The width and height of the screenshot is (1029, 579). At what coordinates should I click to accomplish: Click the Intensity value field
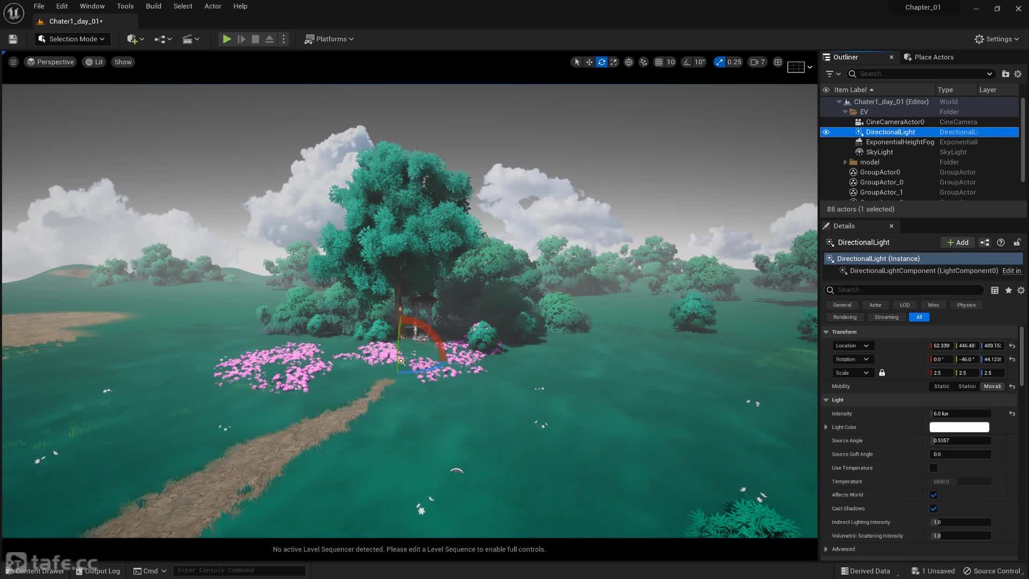coord(960,414)
